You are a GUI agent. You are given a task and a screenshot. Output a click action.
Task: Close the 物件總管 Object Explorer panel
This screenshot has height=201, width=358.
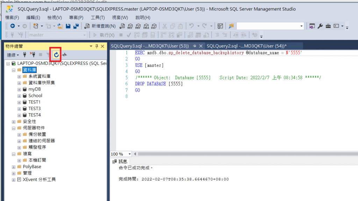(102, 46)
